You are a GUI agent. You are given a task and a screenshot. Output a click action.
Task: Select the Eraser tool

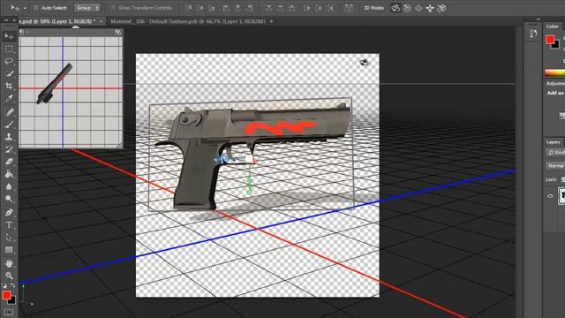pyautogui.click(x=9, y=162)
